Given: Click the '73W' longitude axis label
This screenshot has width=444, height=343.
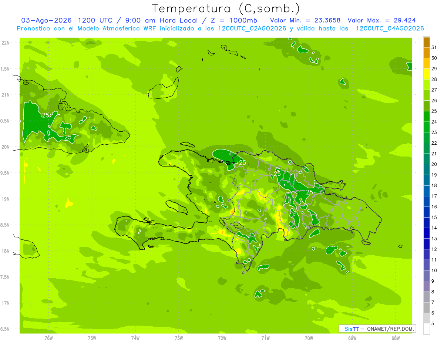Looking at the screenshot, I should point(179,338).
